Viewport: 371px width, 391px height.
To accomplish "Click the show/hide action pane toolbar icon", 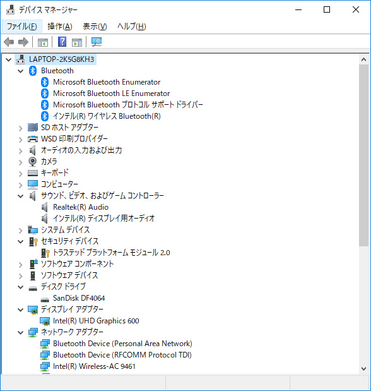I will (x=77, y=42).
